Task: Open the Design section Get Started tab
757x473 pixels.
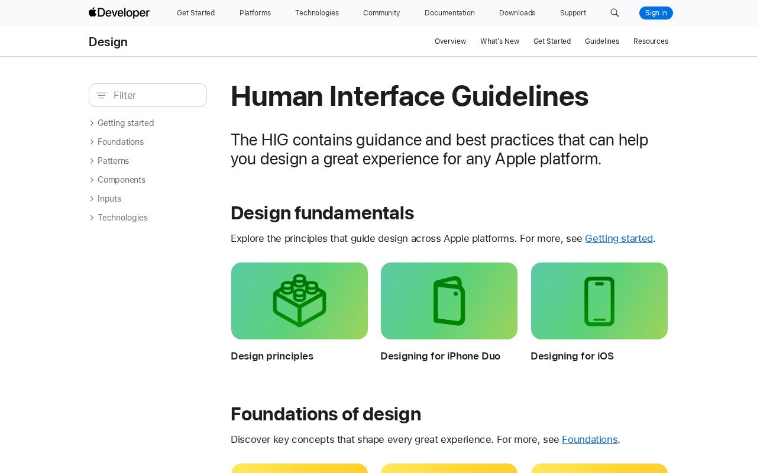Action: [552, 41]
